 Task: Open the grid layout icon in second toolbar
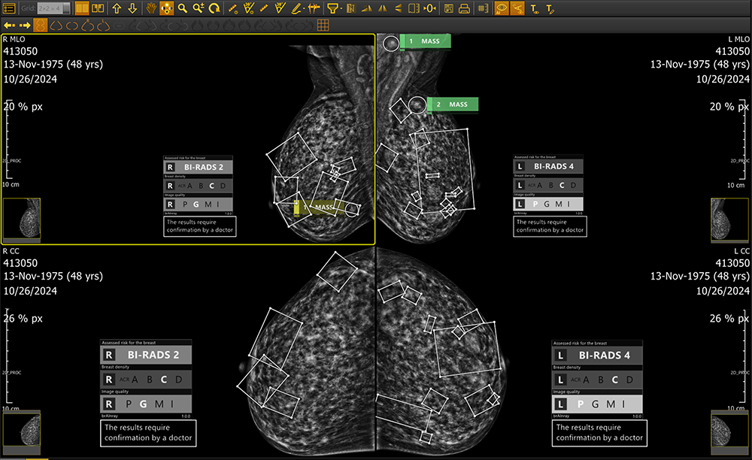[x=323, y=25]
